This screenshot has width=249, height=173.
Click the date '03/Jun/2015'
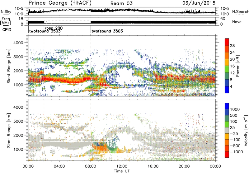pos(199,3)
